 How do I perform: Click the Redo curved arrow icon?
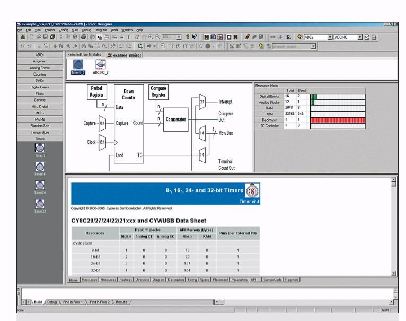point(128,46)
